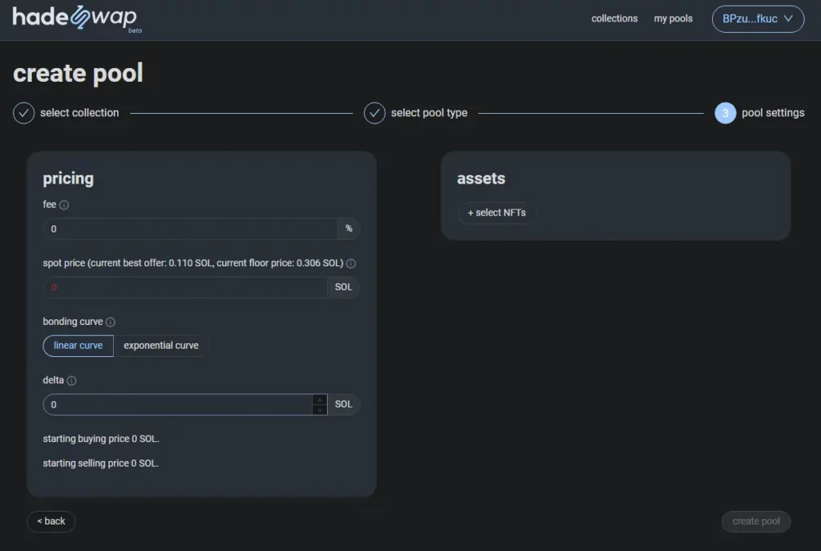Click the select collection checkmark step icon
The height and width of the screenshot is (551, 821).
(23, 113)
